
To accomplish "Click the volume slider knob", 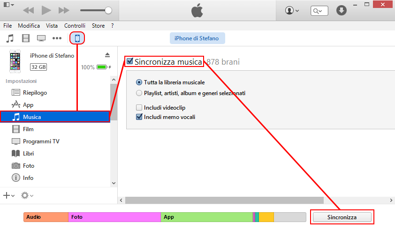I will [108, 10].
